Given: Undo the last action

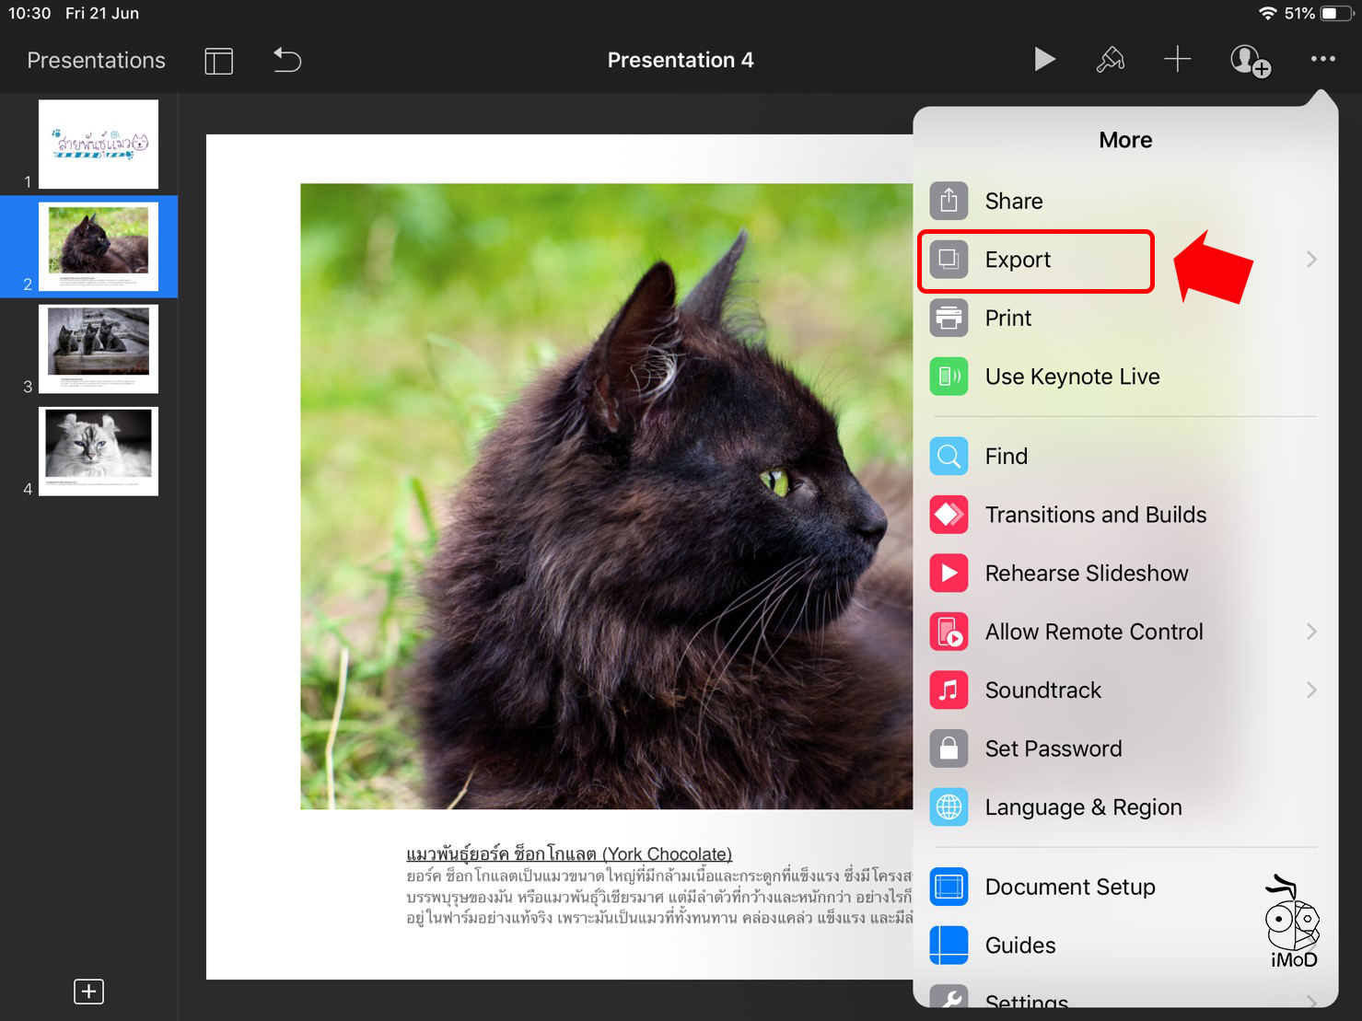Looking at the screenshot, I should pos(287,61).
